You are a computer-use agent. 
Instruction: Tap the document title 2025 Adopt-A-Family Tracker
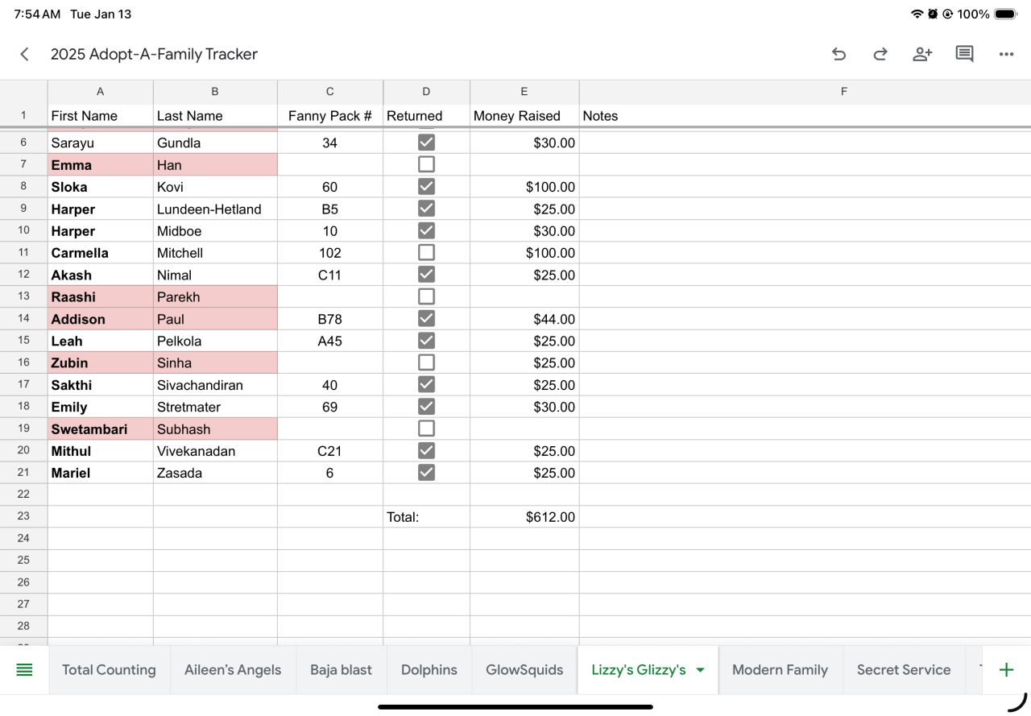pos(154,54)
